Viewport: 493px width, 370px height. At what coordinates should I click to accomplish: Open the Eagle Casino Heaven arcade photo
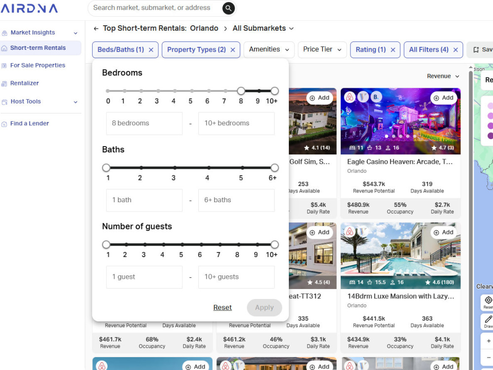pos(400,121)
